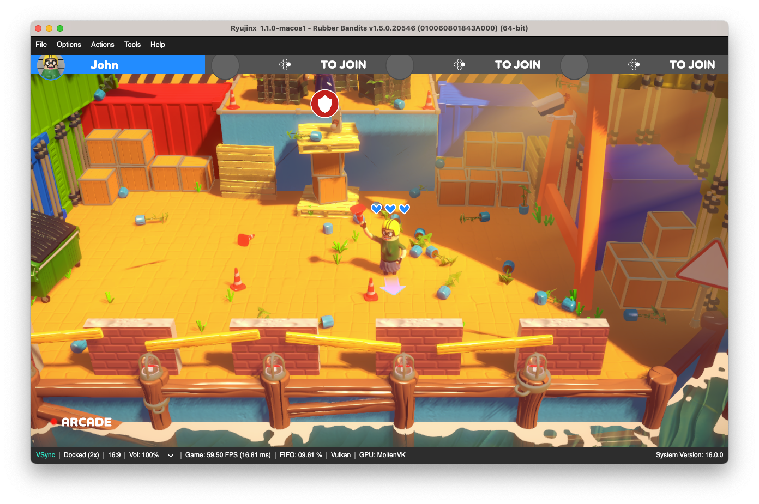Open the Options menu
Viewport: 759px width, 504px height.
(x=69, y=45)
